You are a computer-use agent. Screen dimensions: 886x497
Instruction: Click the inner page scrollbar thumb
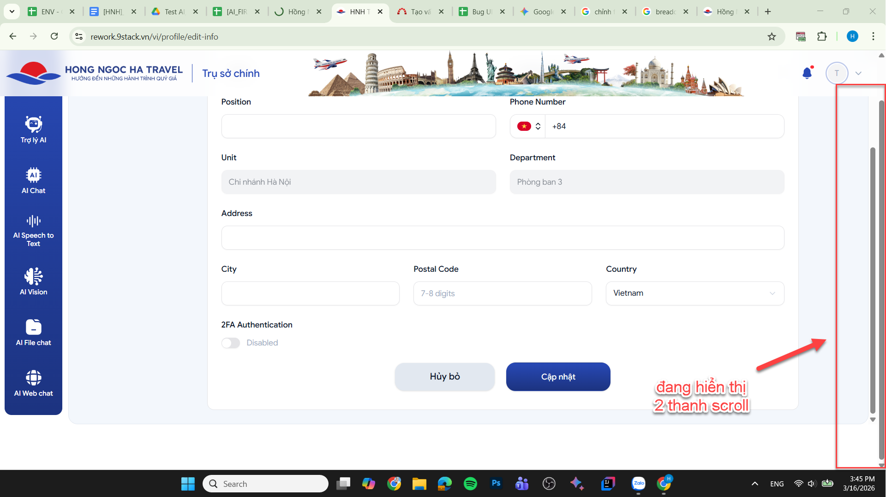click(x=872, y=276)
